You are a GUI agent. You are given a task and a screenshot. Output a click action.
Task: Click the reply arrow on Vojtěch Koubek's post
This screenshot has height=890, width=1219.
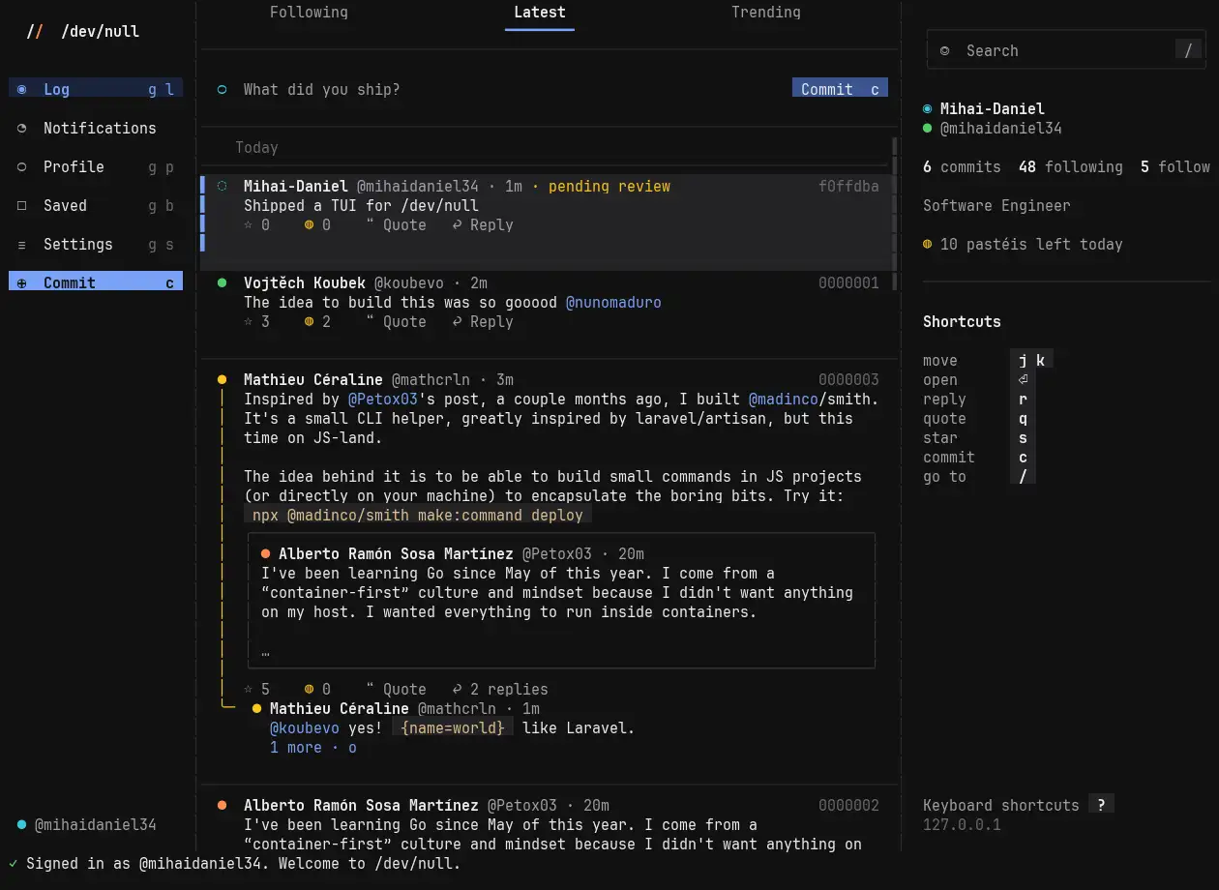click(x=457, y=321)
